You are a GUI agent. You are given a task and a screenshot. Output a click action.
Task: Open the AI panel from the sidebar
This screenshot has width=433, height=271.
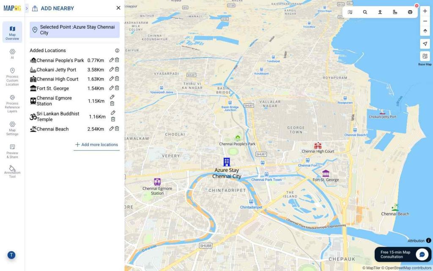(12, 54)
